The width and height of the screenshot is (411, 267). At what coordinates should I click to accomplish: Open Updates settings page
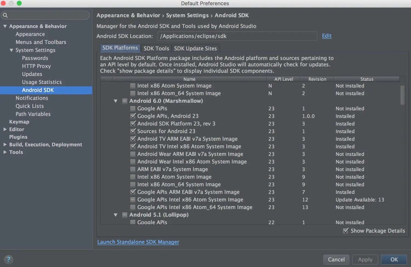click(32, 74)
